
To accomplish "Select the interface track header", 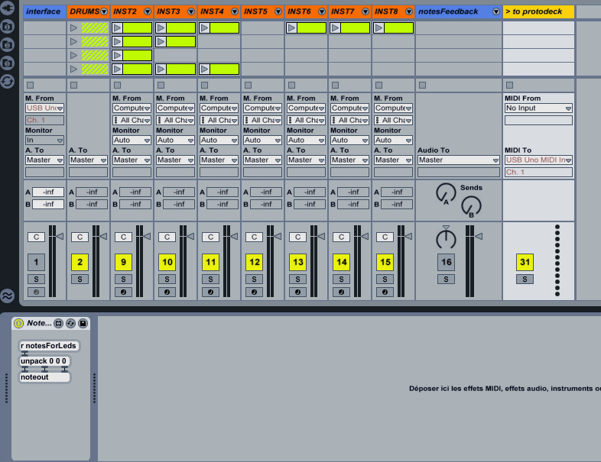I will [x=44, y=11].
